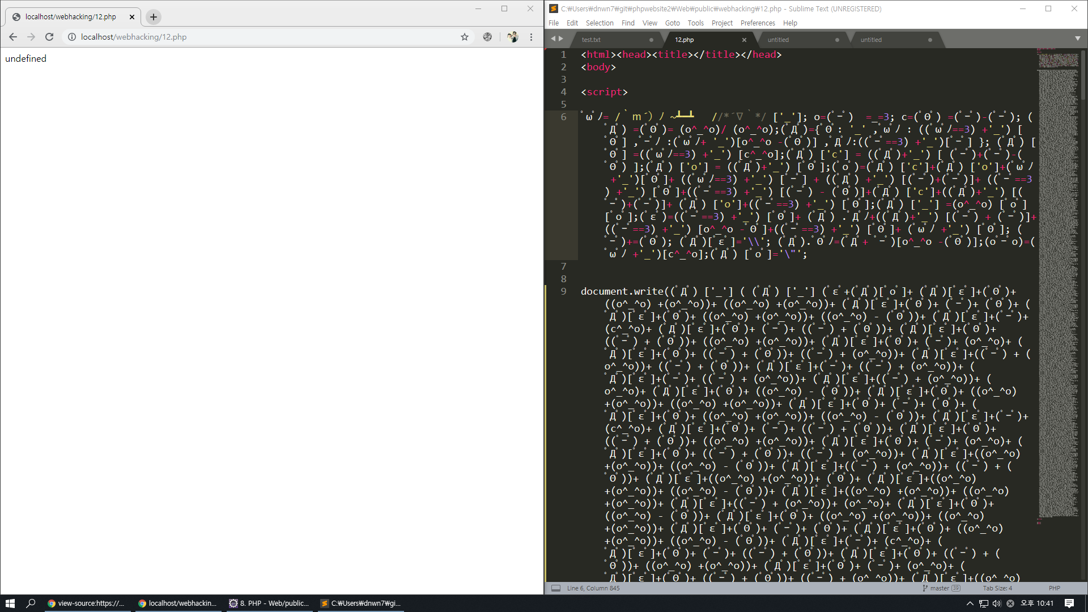Screen dimensions: 1088x612
Task: Change Tab Size: 4 setting
Action: pyautogui.click(x=997, y=588)
